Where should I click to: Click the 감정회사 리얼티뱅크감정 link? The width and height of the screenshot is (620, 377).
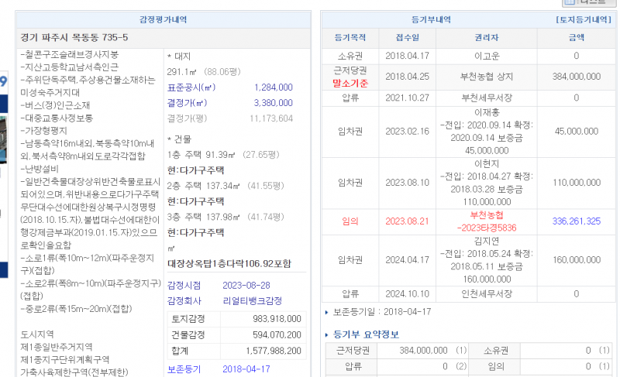pyautogui.click(x=230, y=300)
